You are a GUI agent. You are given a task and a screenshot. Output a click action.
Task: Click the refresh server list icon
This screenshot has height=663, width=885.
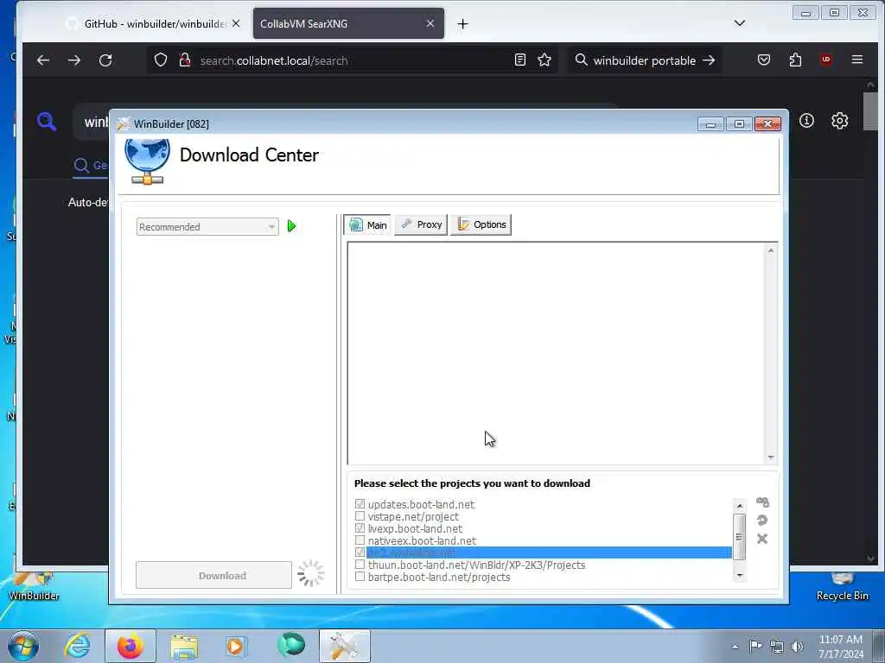[762, 521]
